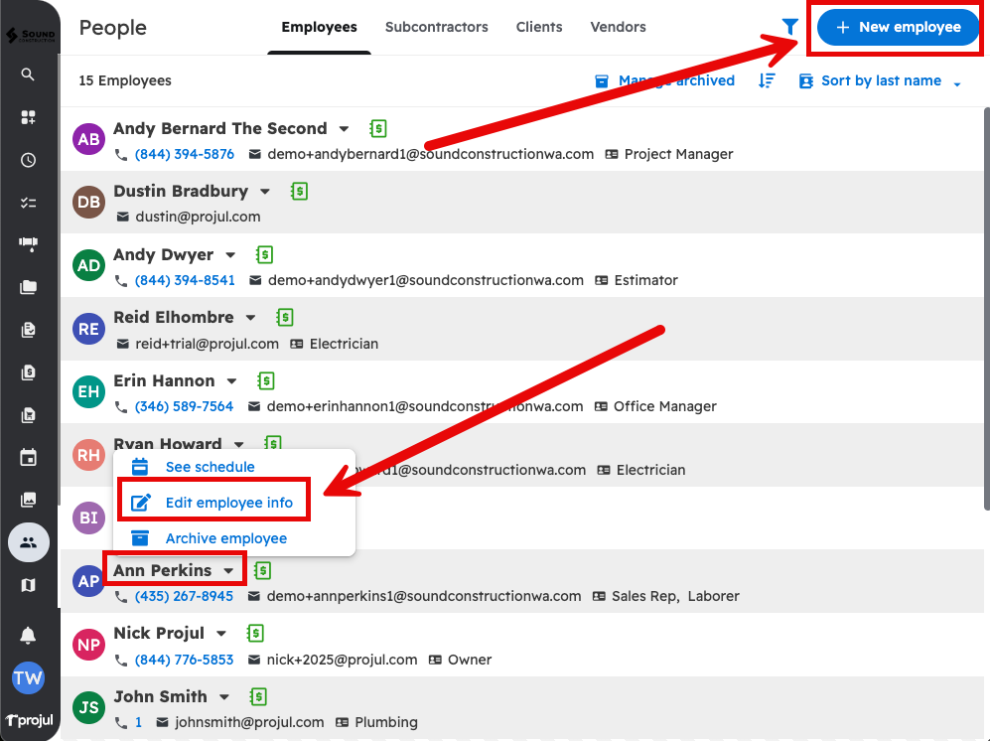990x741 pixels.
Task: Open the calendar icon in the sidebar
Action: coord(28,457)
